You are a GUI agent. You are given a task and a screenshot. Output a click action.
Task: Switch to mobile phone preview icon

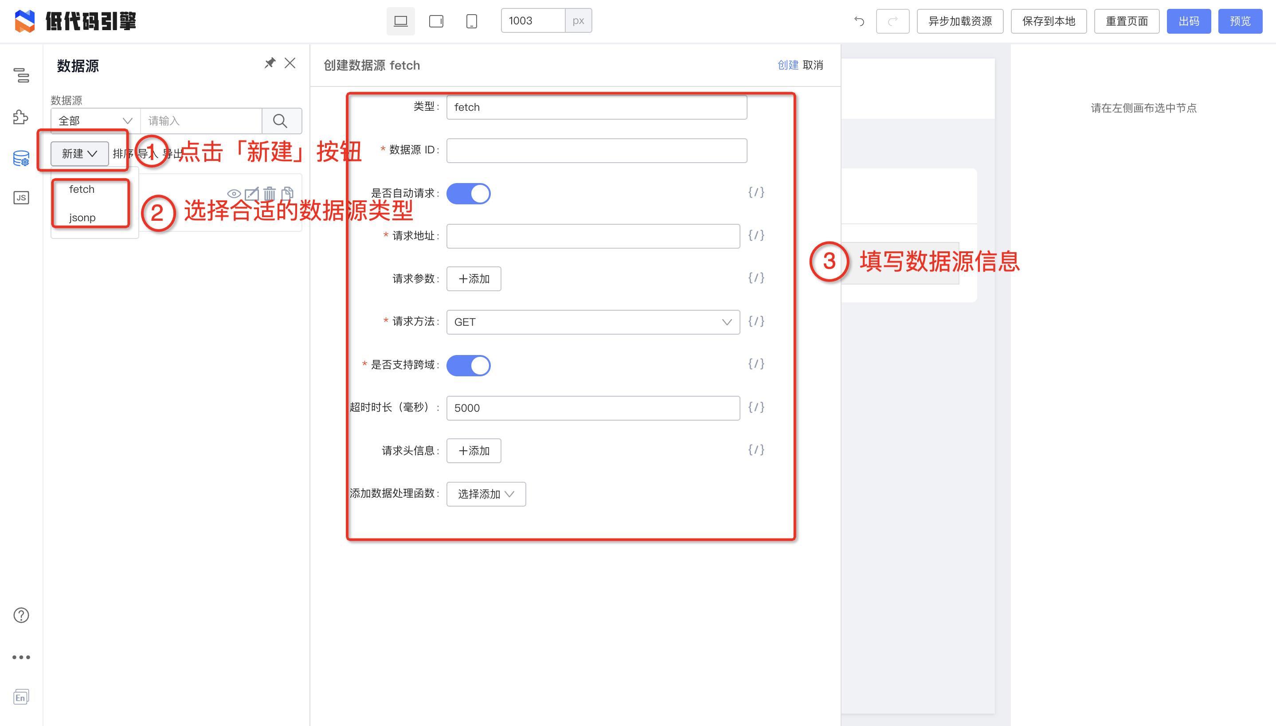pos(471,21)
